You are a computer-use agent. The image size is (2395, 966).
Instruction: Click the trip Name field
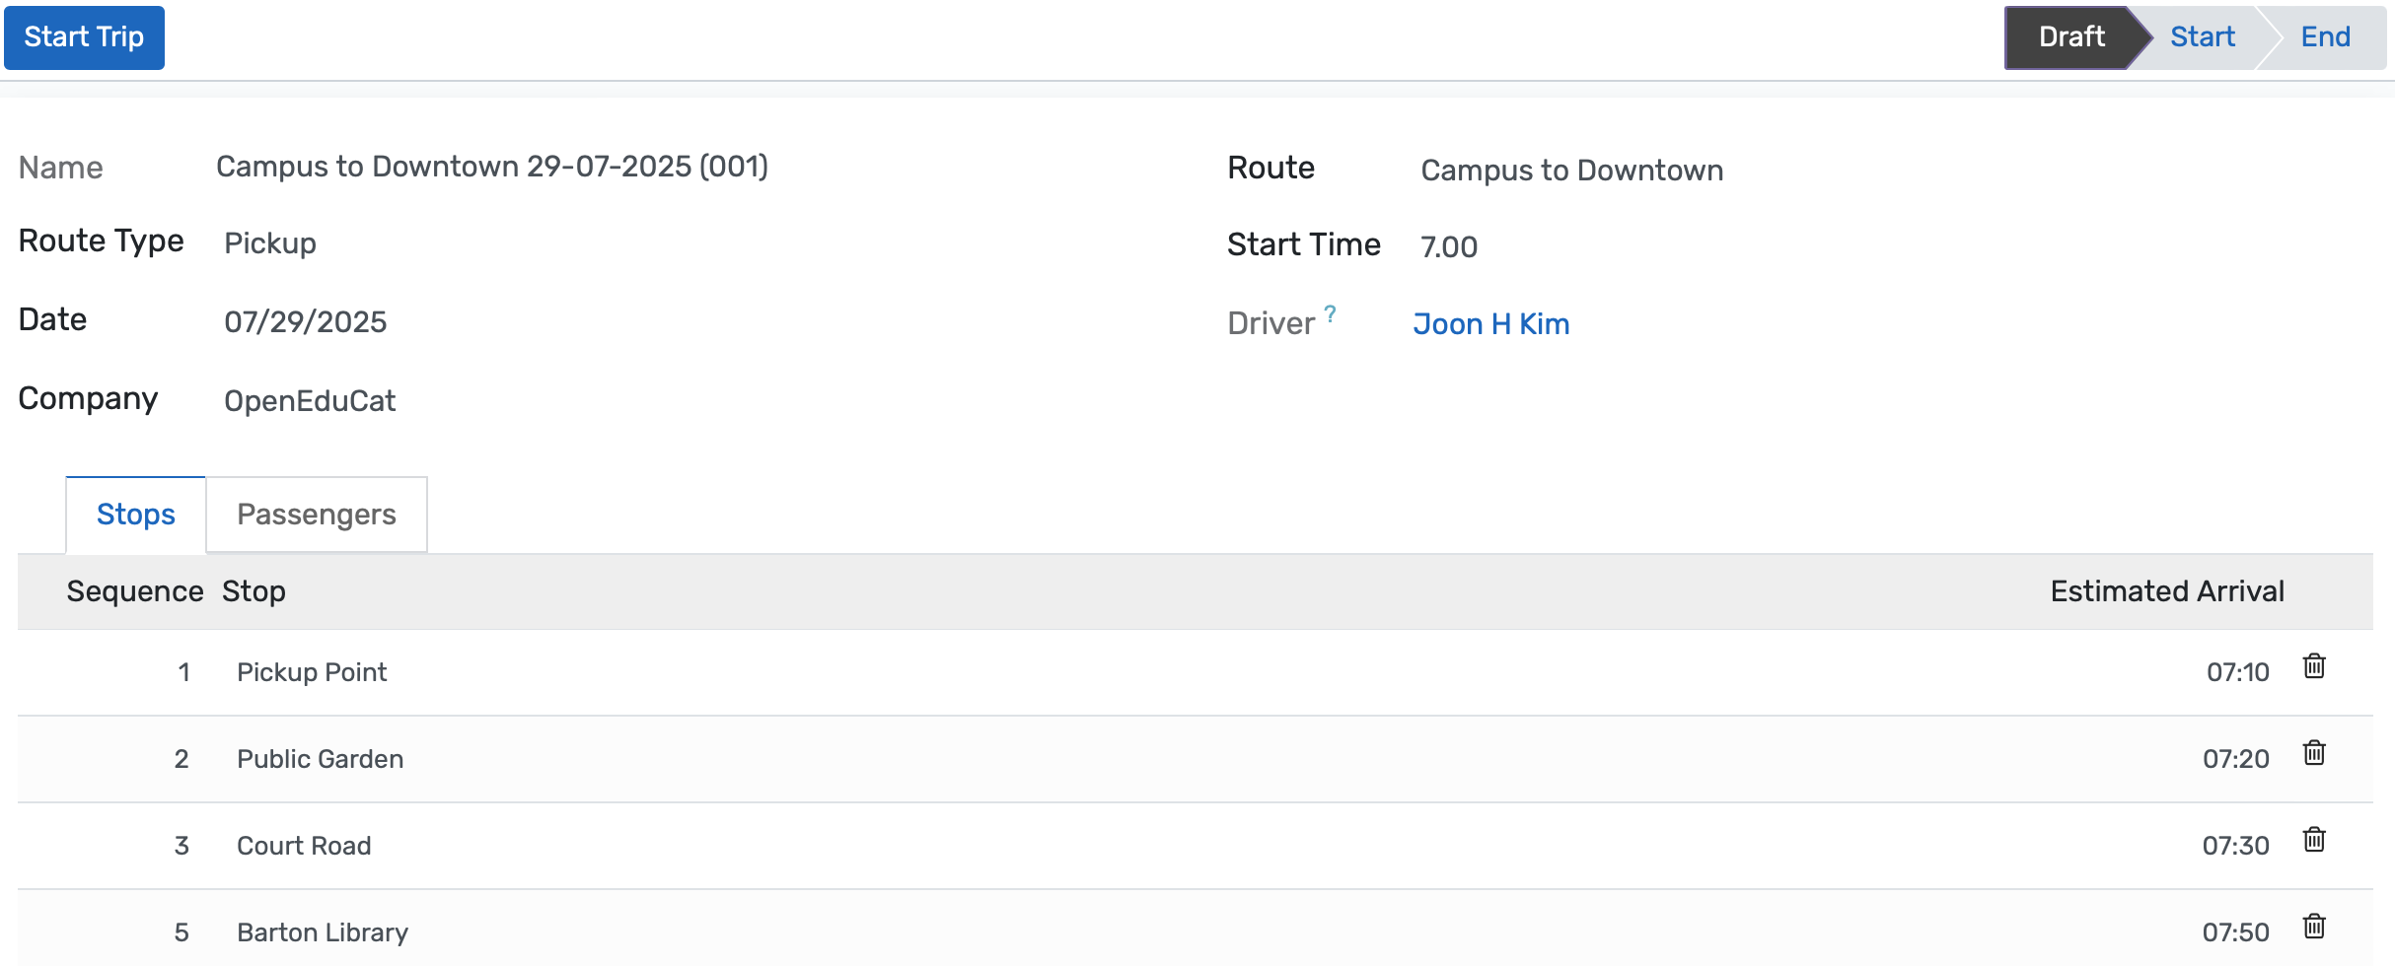491,167
